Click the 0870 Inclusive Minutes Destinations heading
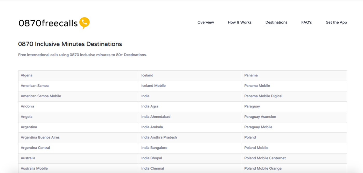Screen dimensions: 363x173 point(70,44)
